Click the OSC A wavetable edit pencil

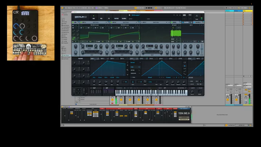108,30
